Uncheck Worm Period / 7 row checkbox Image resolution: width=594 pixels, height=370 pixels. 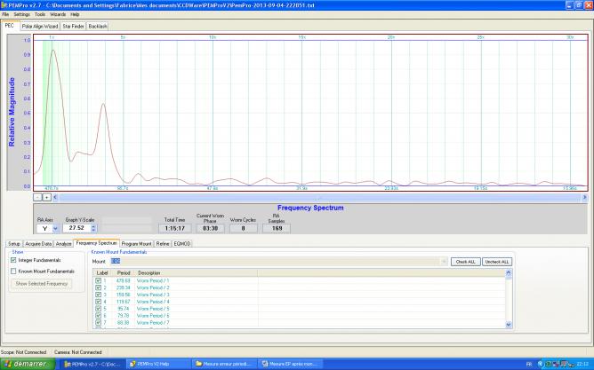[98, 322]
